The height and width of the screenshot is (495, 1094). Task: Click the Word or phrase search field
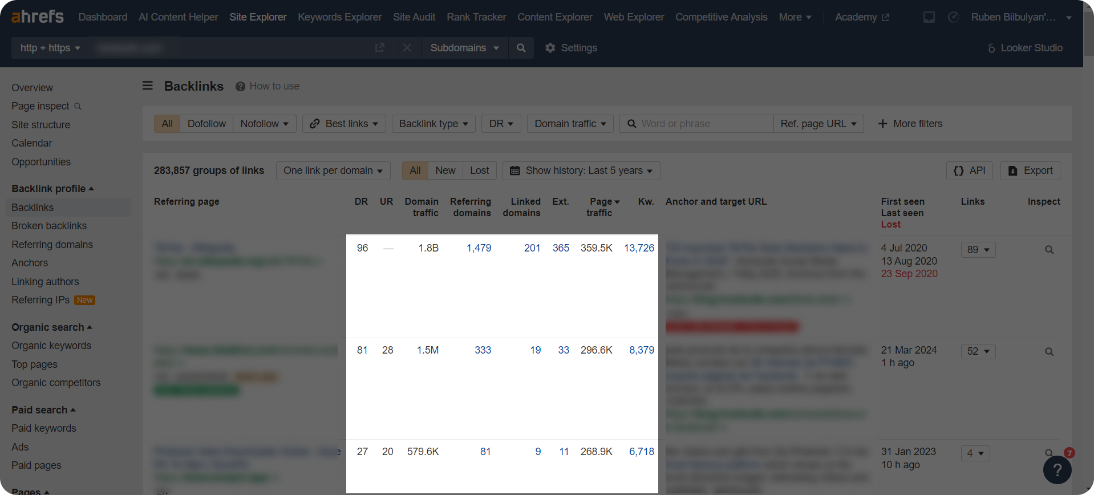tap(696, 124)
